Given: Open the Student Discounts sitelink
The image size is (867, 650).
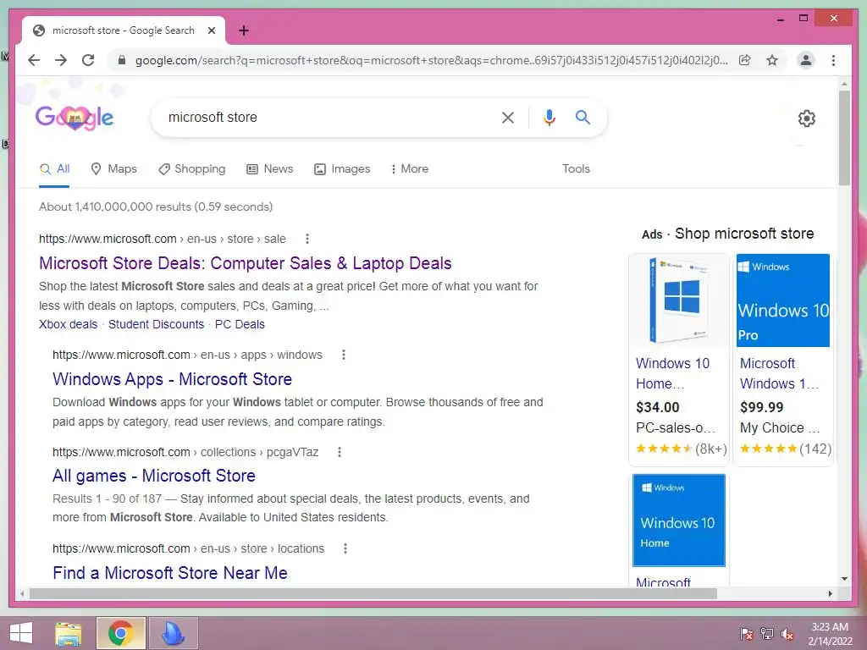Looking at the screenshot, I should point(156,324).
